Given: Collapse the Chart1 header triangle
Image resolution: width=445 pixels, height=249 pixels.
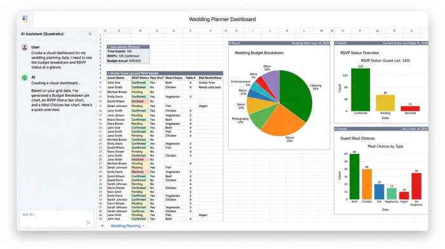Looking at the screenshot, I should click(230, 43).
